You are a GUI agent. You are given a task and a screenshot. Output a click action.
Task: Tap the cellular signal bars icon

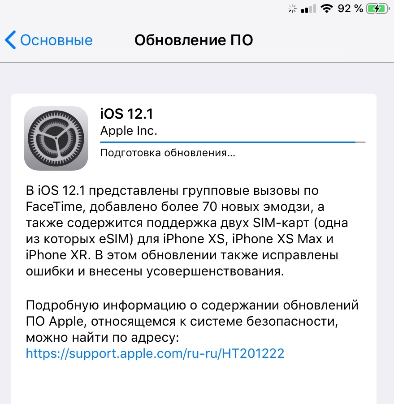coord(308,9)
